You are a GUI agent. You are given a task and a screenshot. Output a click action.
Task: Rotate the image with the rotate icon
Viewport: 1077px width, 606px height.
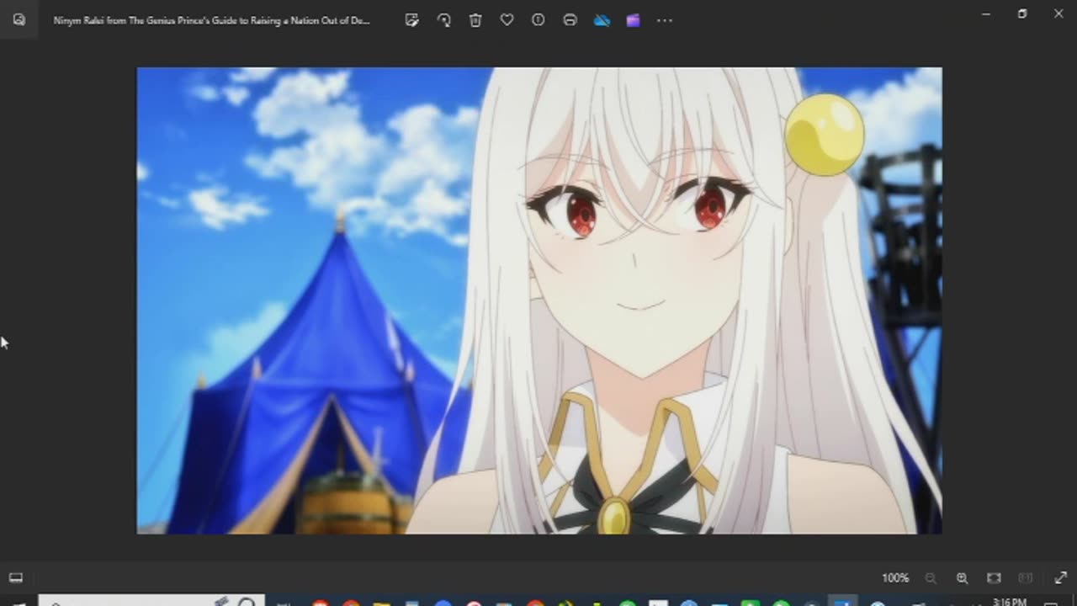coord(443,20)
